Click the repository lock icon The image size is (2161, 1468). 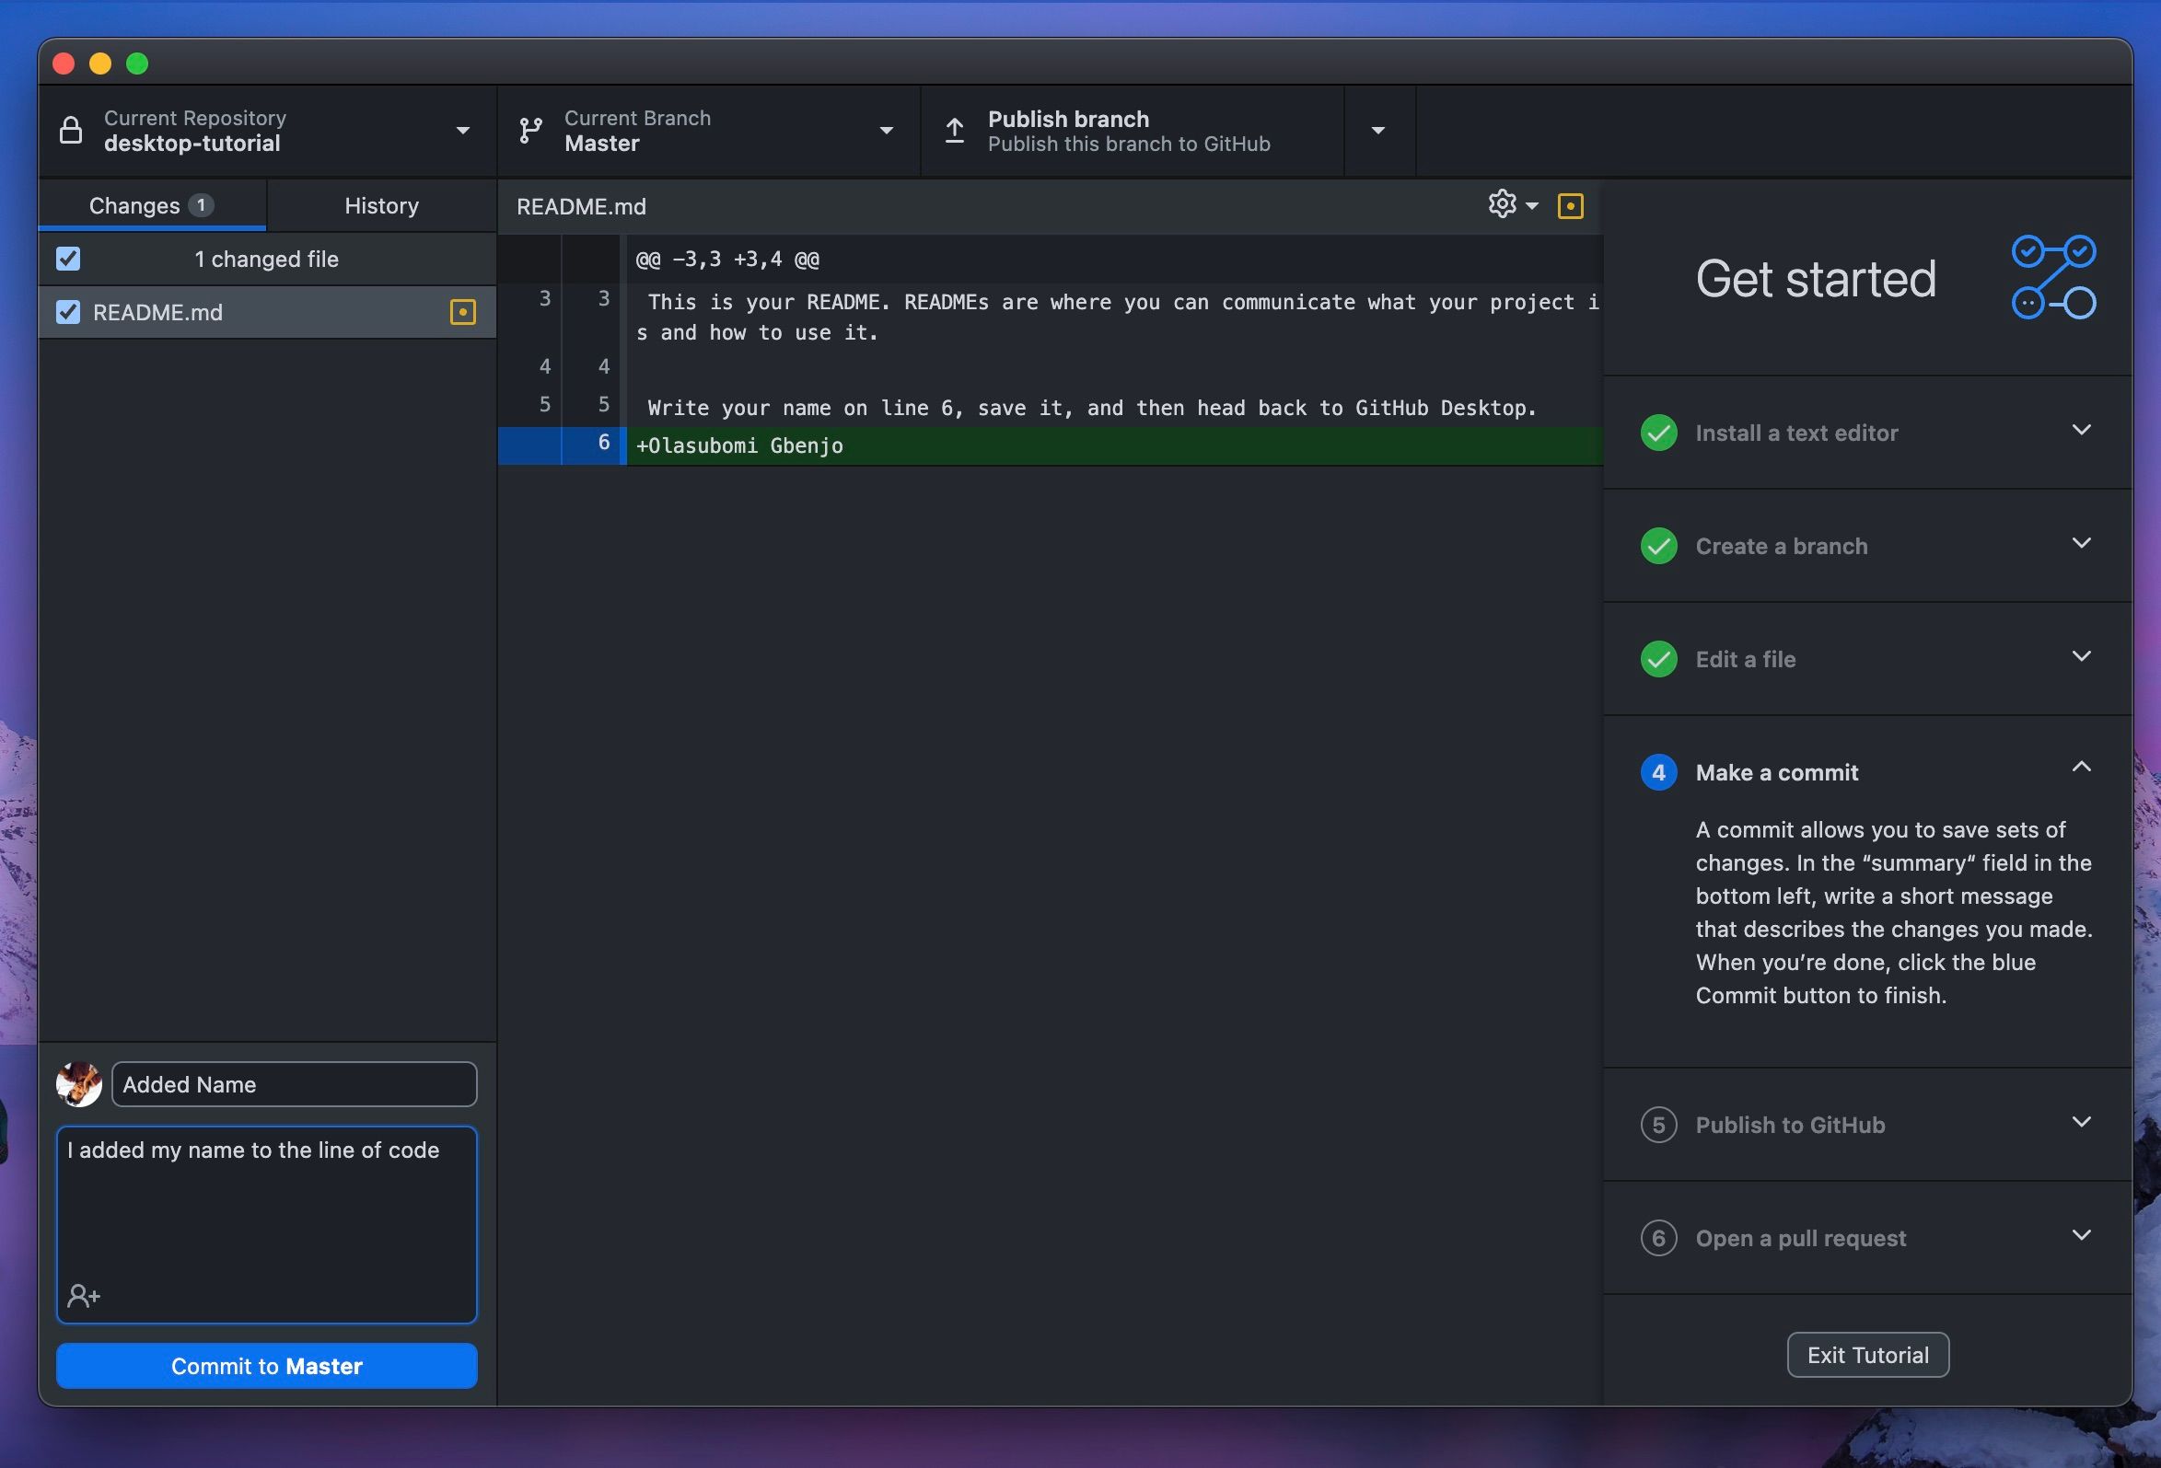click(72, 130)
